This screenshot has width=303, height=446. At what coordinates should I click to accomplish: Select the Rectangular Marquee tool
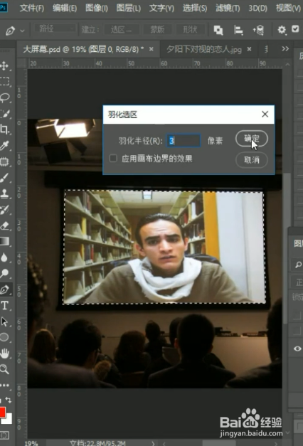tap(4, 82)
